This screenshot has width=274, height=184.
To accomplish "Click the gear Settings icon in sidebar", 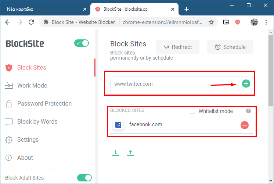I will pos(9,140).
